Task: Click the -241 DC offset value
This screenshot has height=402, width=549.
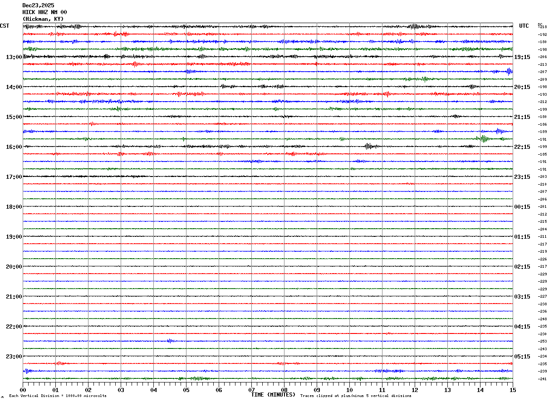Action: [542, 379]
